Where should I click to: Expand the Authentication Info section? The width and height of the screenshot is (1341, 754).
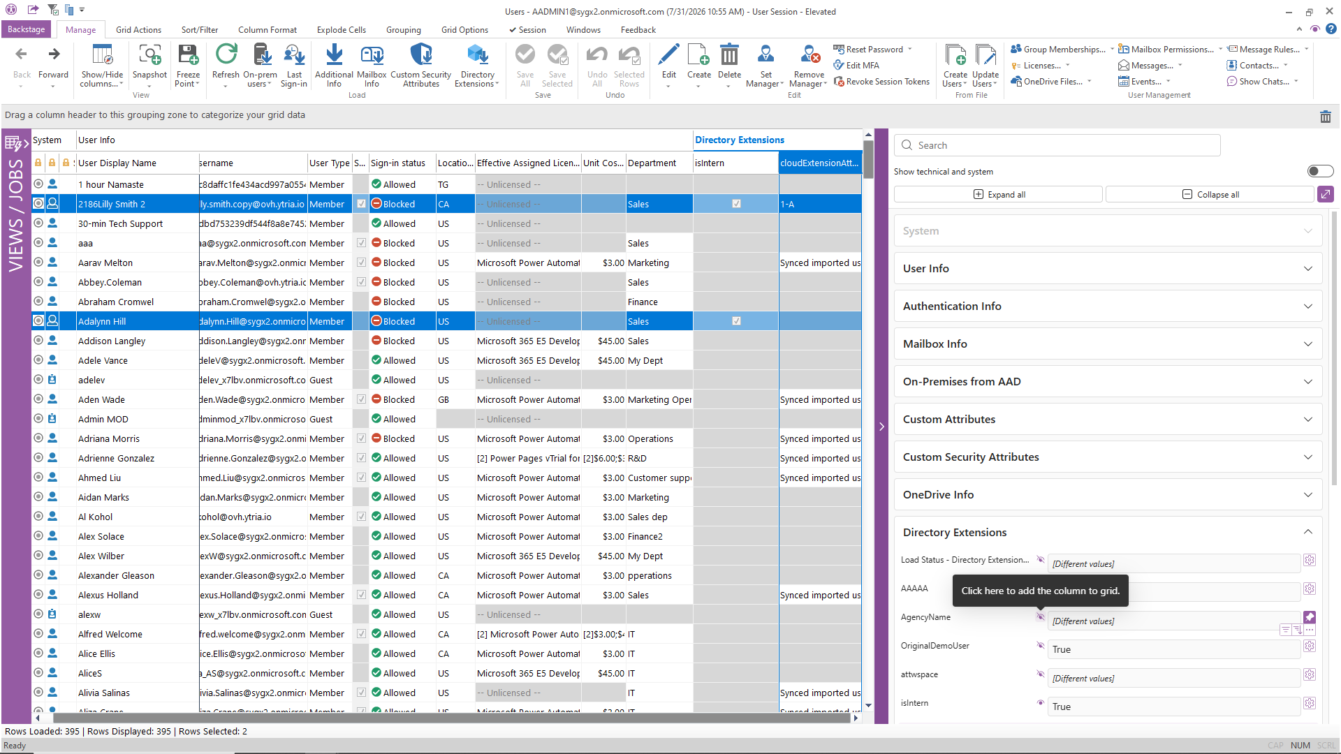tap(1108, 306)
